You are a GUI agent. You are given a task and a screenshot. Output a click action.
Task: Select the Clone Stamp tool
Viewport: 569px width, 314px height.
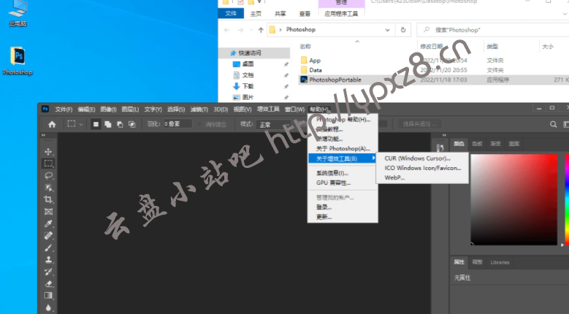coord(48,260)
